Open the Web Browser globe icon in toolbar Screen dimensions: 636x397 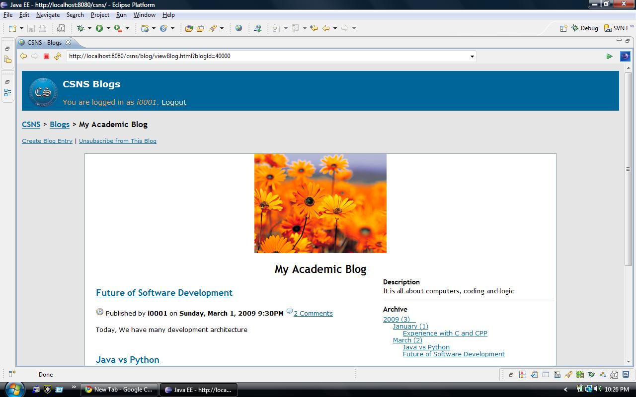pos(238,28)
